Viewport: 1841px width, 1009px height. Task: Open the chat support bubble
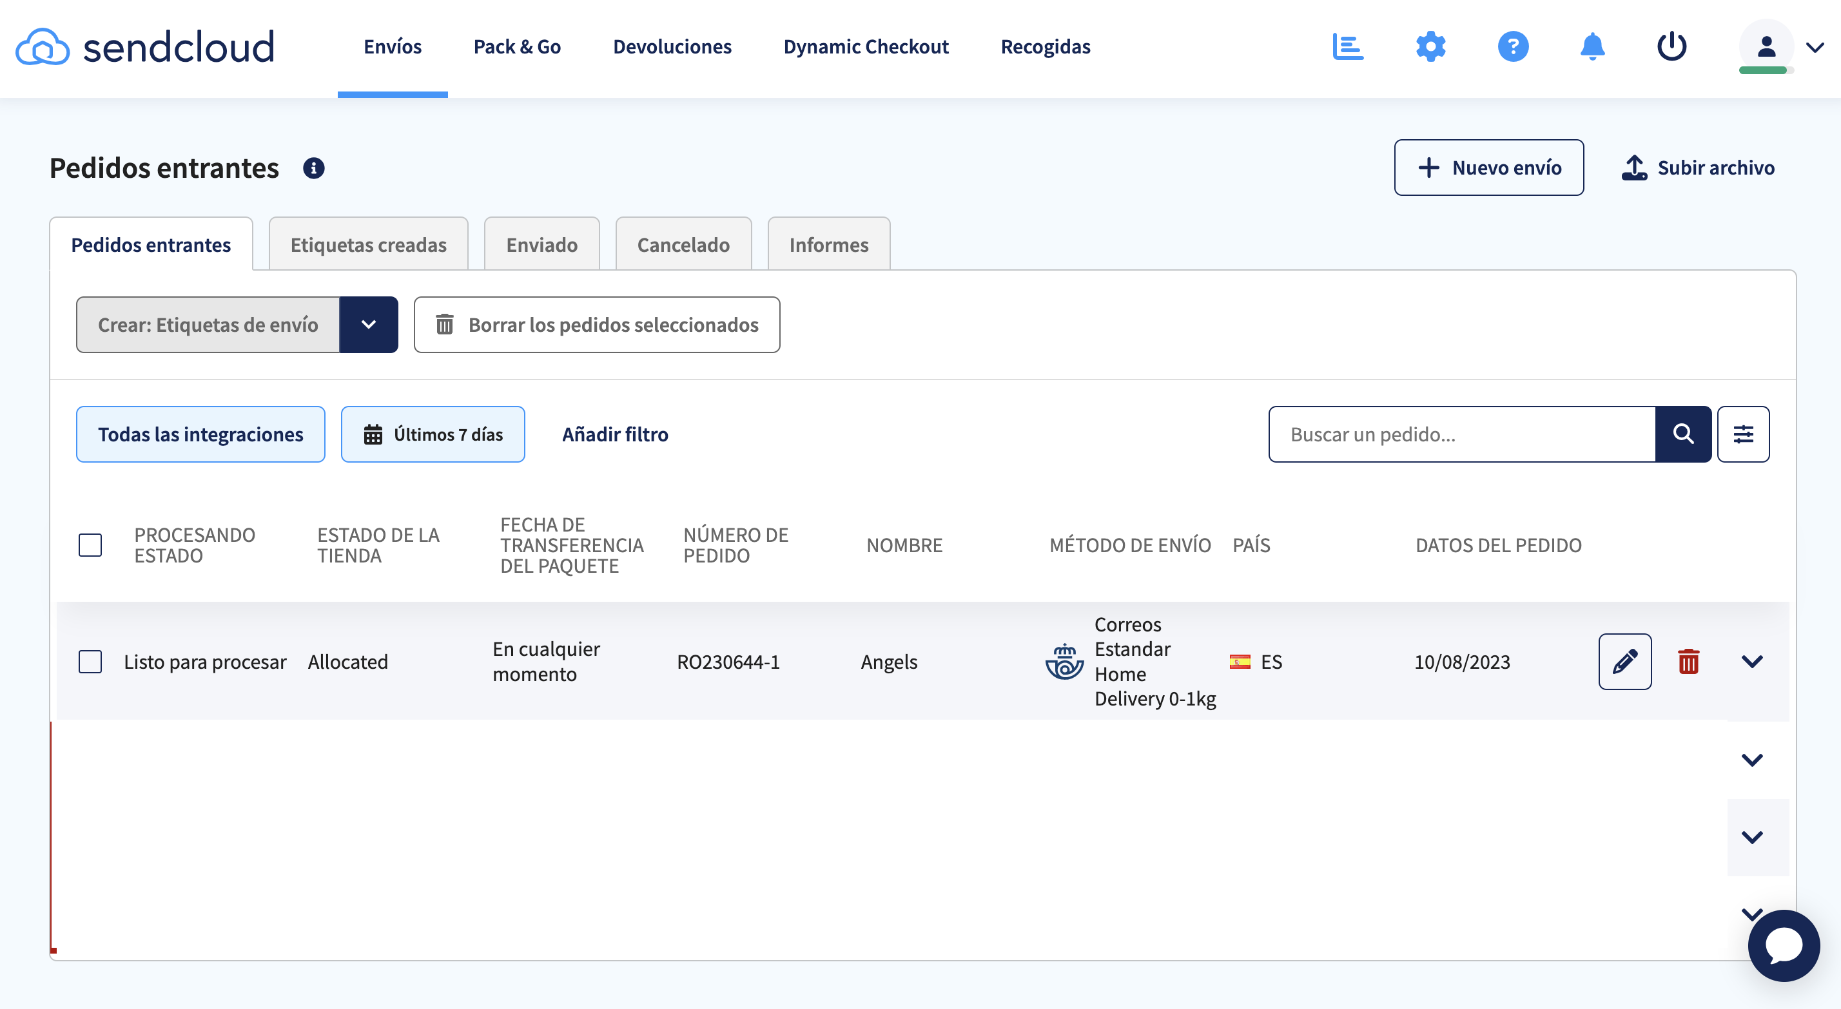[x=1784, y=945]
